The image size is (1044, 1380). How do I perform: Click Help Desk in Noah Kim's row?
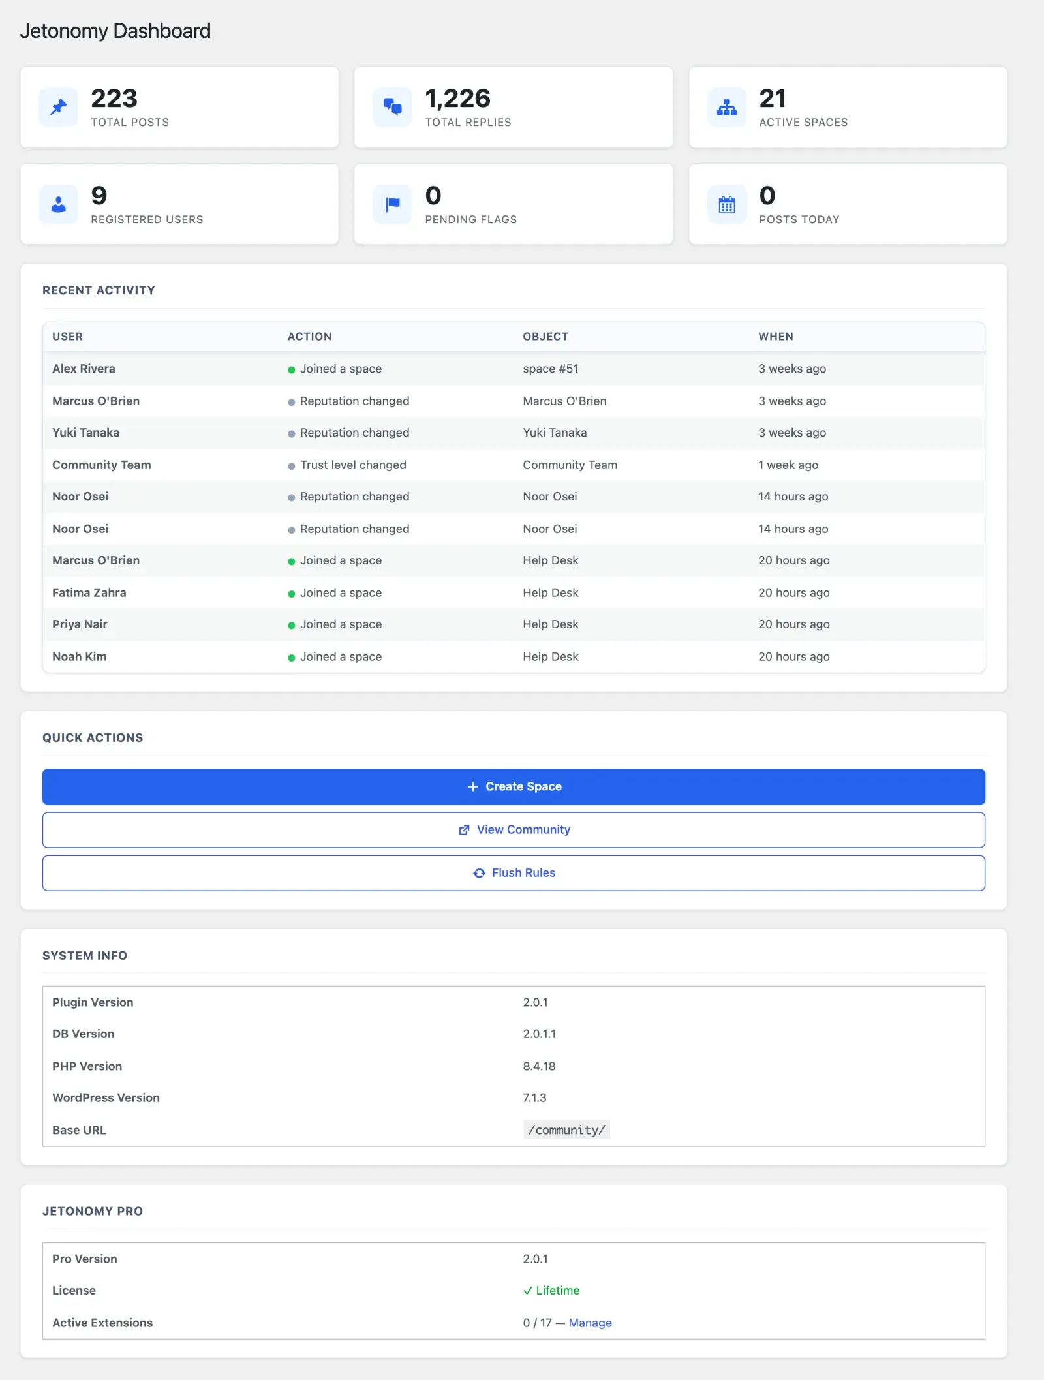click(551, 657)
